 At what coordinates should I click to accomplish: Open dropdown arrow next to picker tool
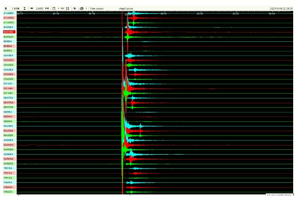(x=58, y=8)
